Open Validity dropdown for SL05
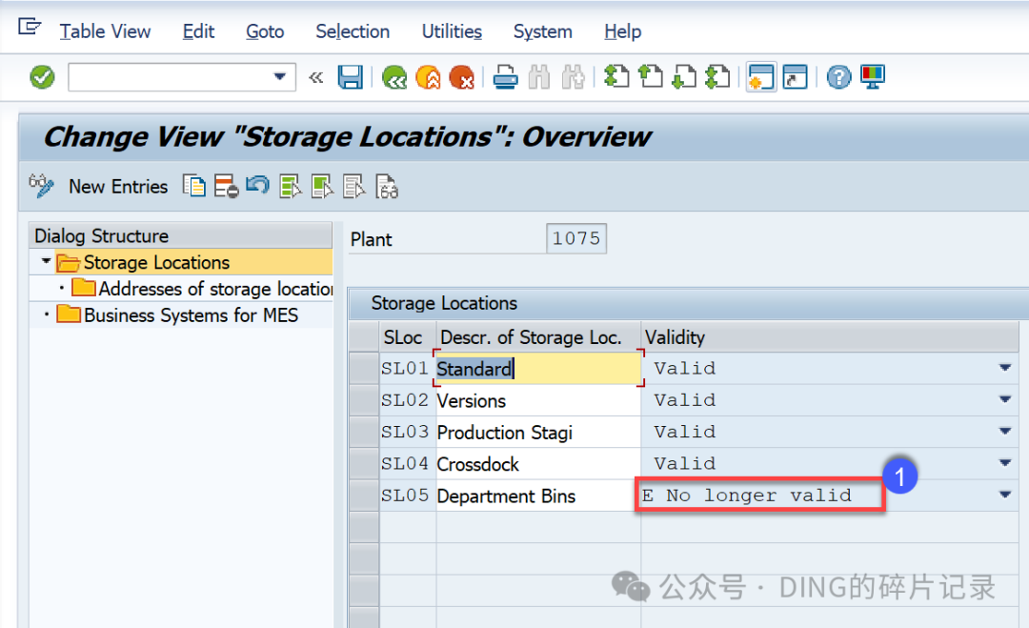 pos(1005,495)
